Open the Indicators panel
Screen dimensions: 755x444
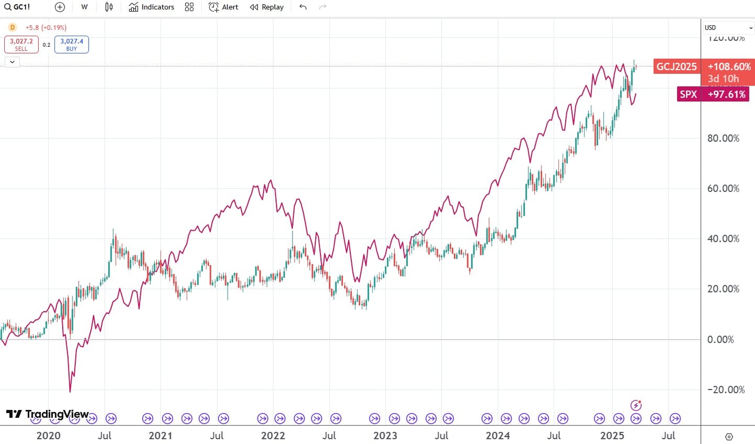point(152,7)
